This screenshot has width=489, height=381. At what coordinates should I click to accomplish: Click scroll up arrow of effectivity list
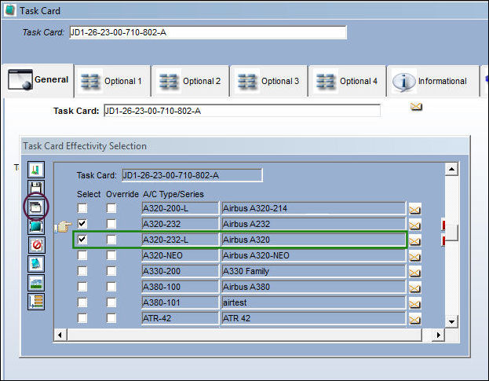pos(451,170)
